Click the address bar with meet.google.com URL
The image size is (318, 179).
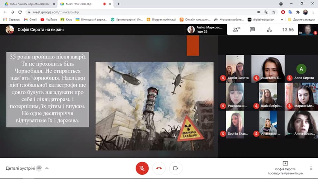(x=142, y=12)
